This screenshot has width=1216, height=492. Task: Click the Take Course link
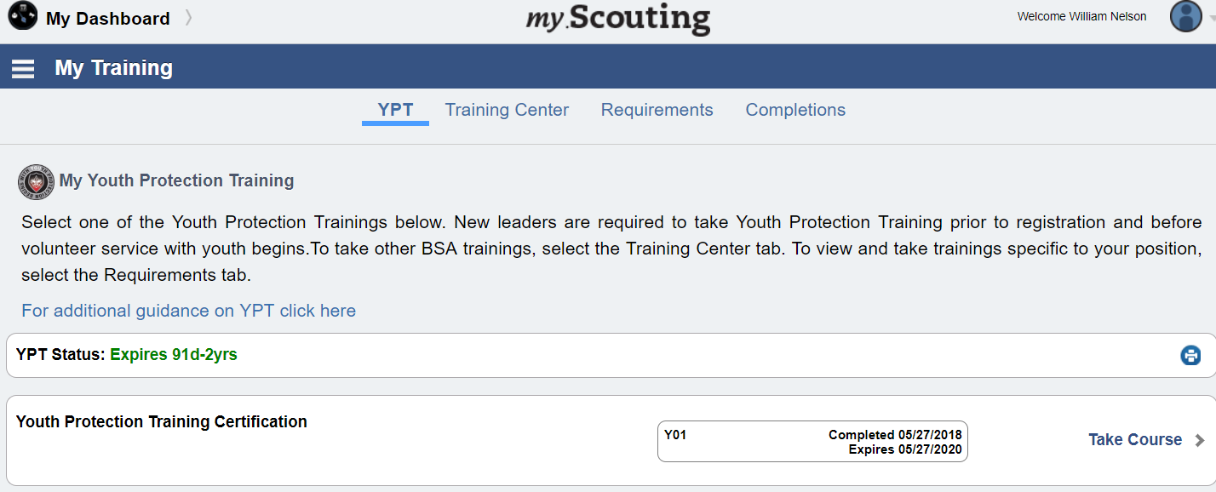pyautogui.click(x=1135, y=440)
